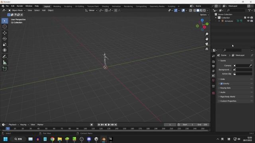Click the Blender logo menu icon
255x143 pixels.
[3, 6]
